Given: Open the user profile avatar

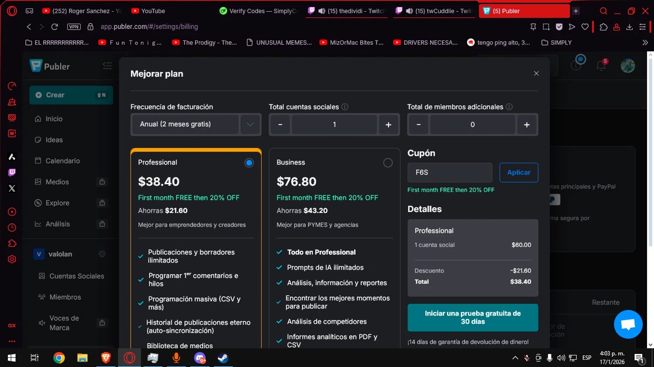Looking at the screenshot, I should pyautogui.click(x=627, y=66).
